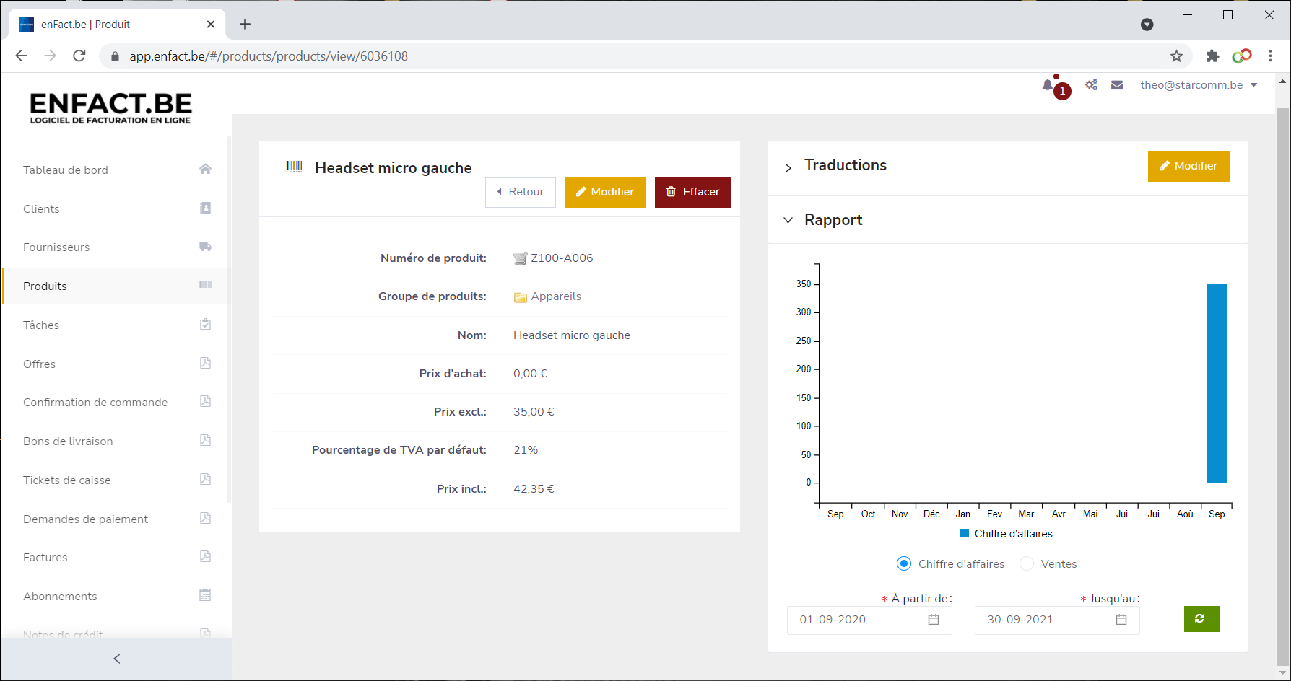Viewport: 1291px width, 681px height.
Task: Click the calendar icon beside Abonnements
Action: click(205, 595)
